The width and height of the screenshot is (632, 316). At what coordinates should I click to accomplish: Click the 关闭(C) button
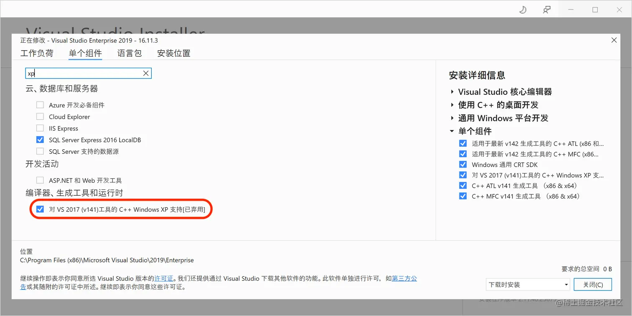593,284
